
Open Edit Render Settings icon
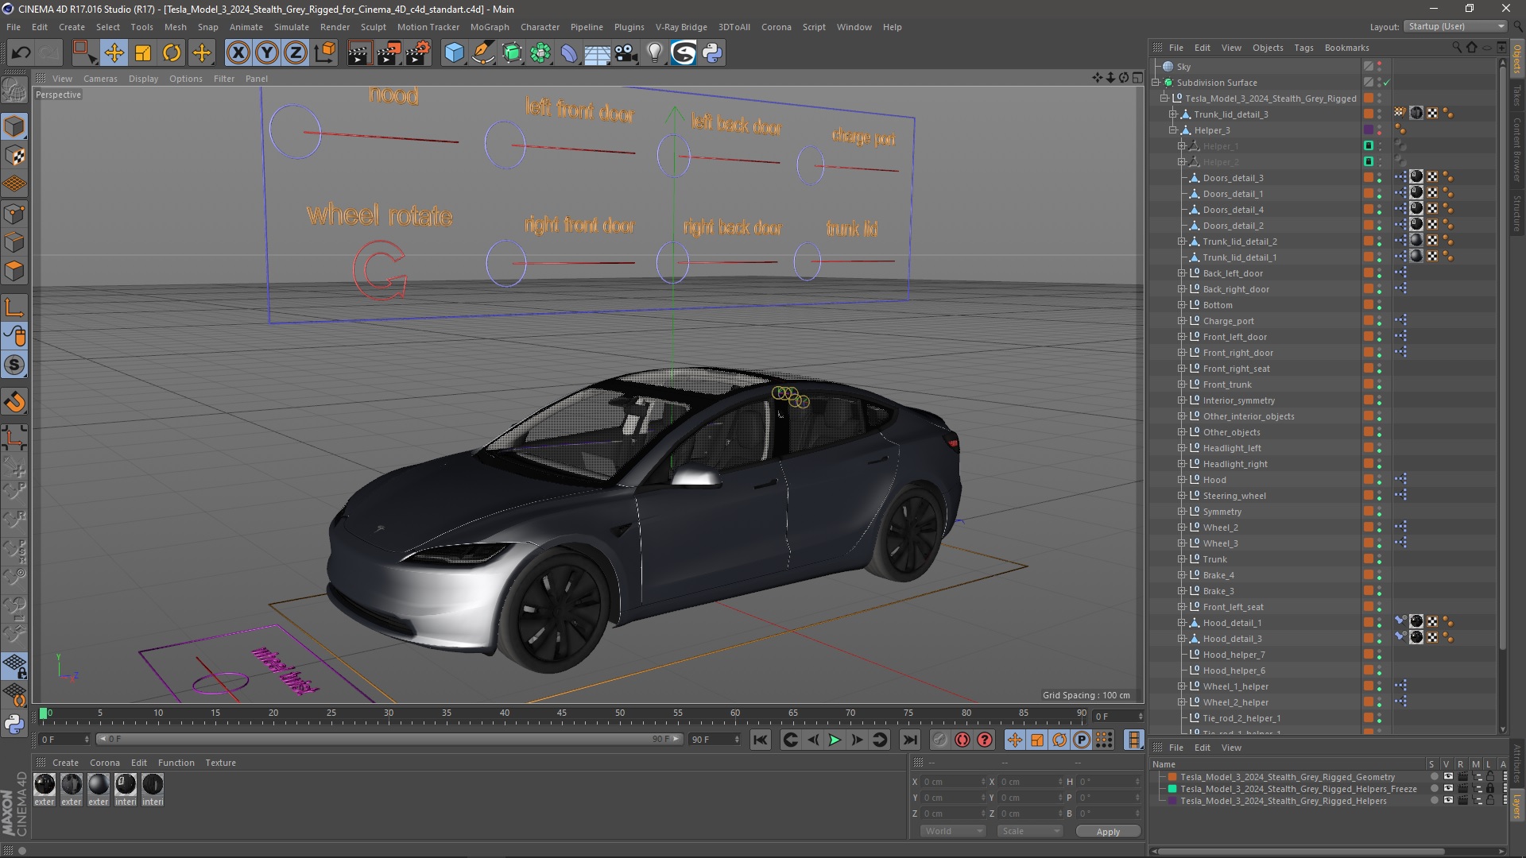click(x=418, y=53)
